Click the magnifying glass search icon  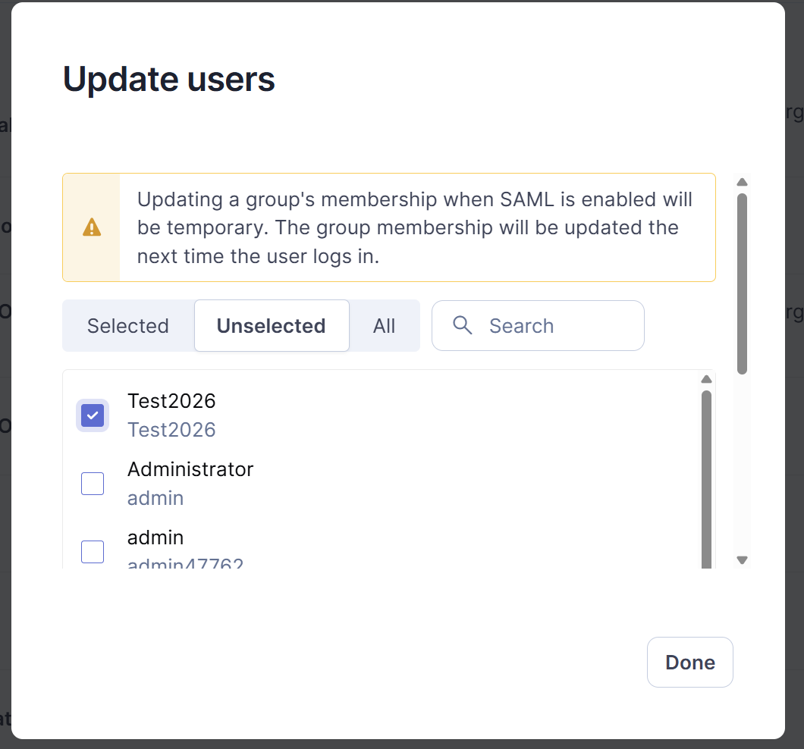[463, 325]
